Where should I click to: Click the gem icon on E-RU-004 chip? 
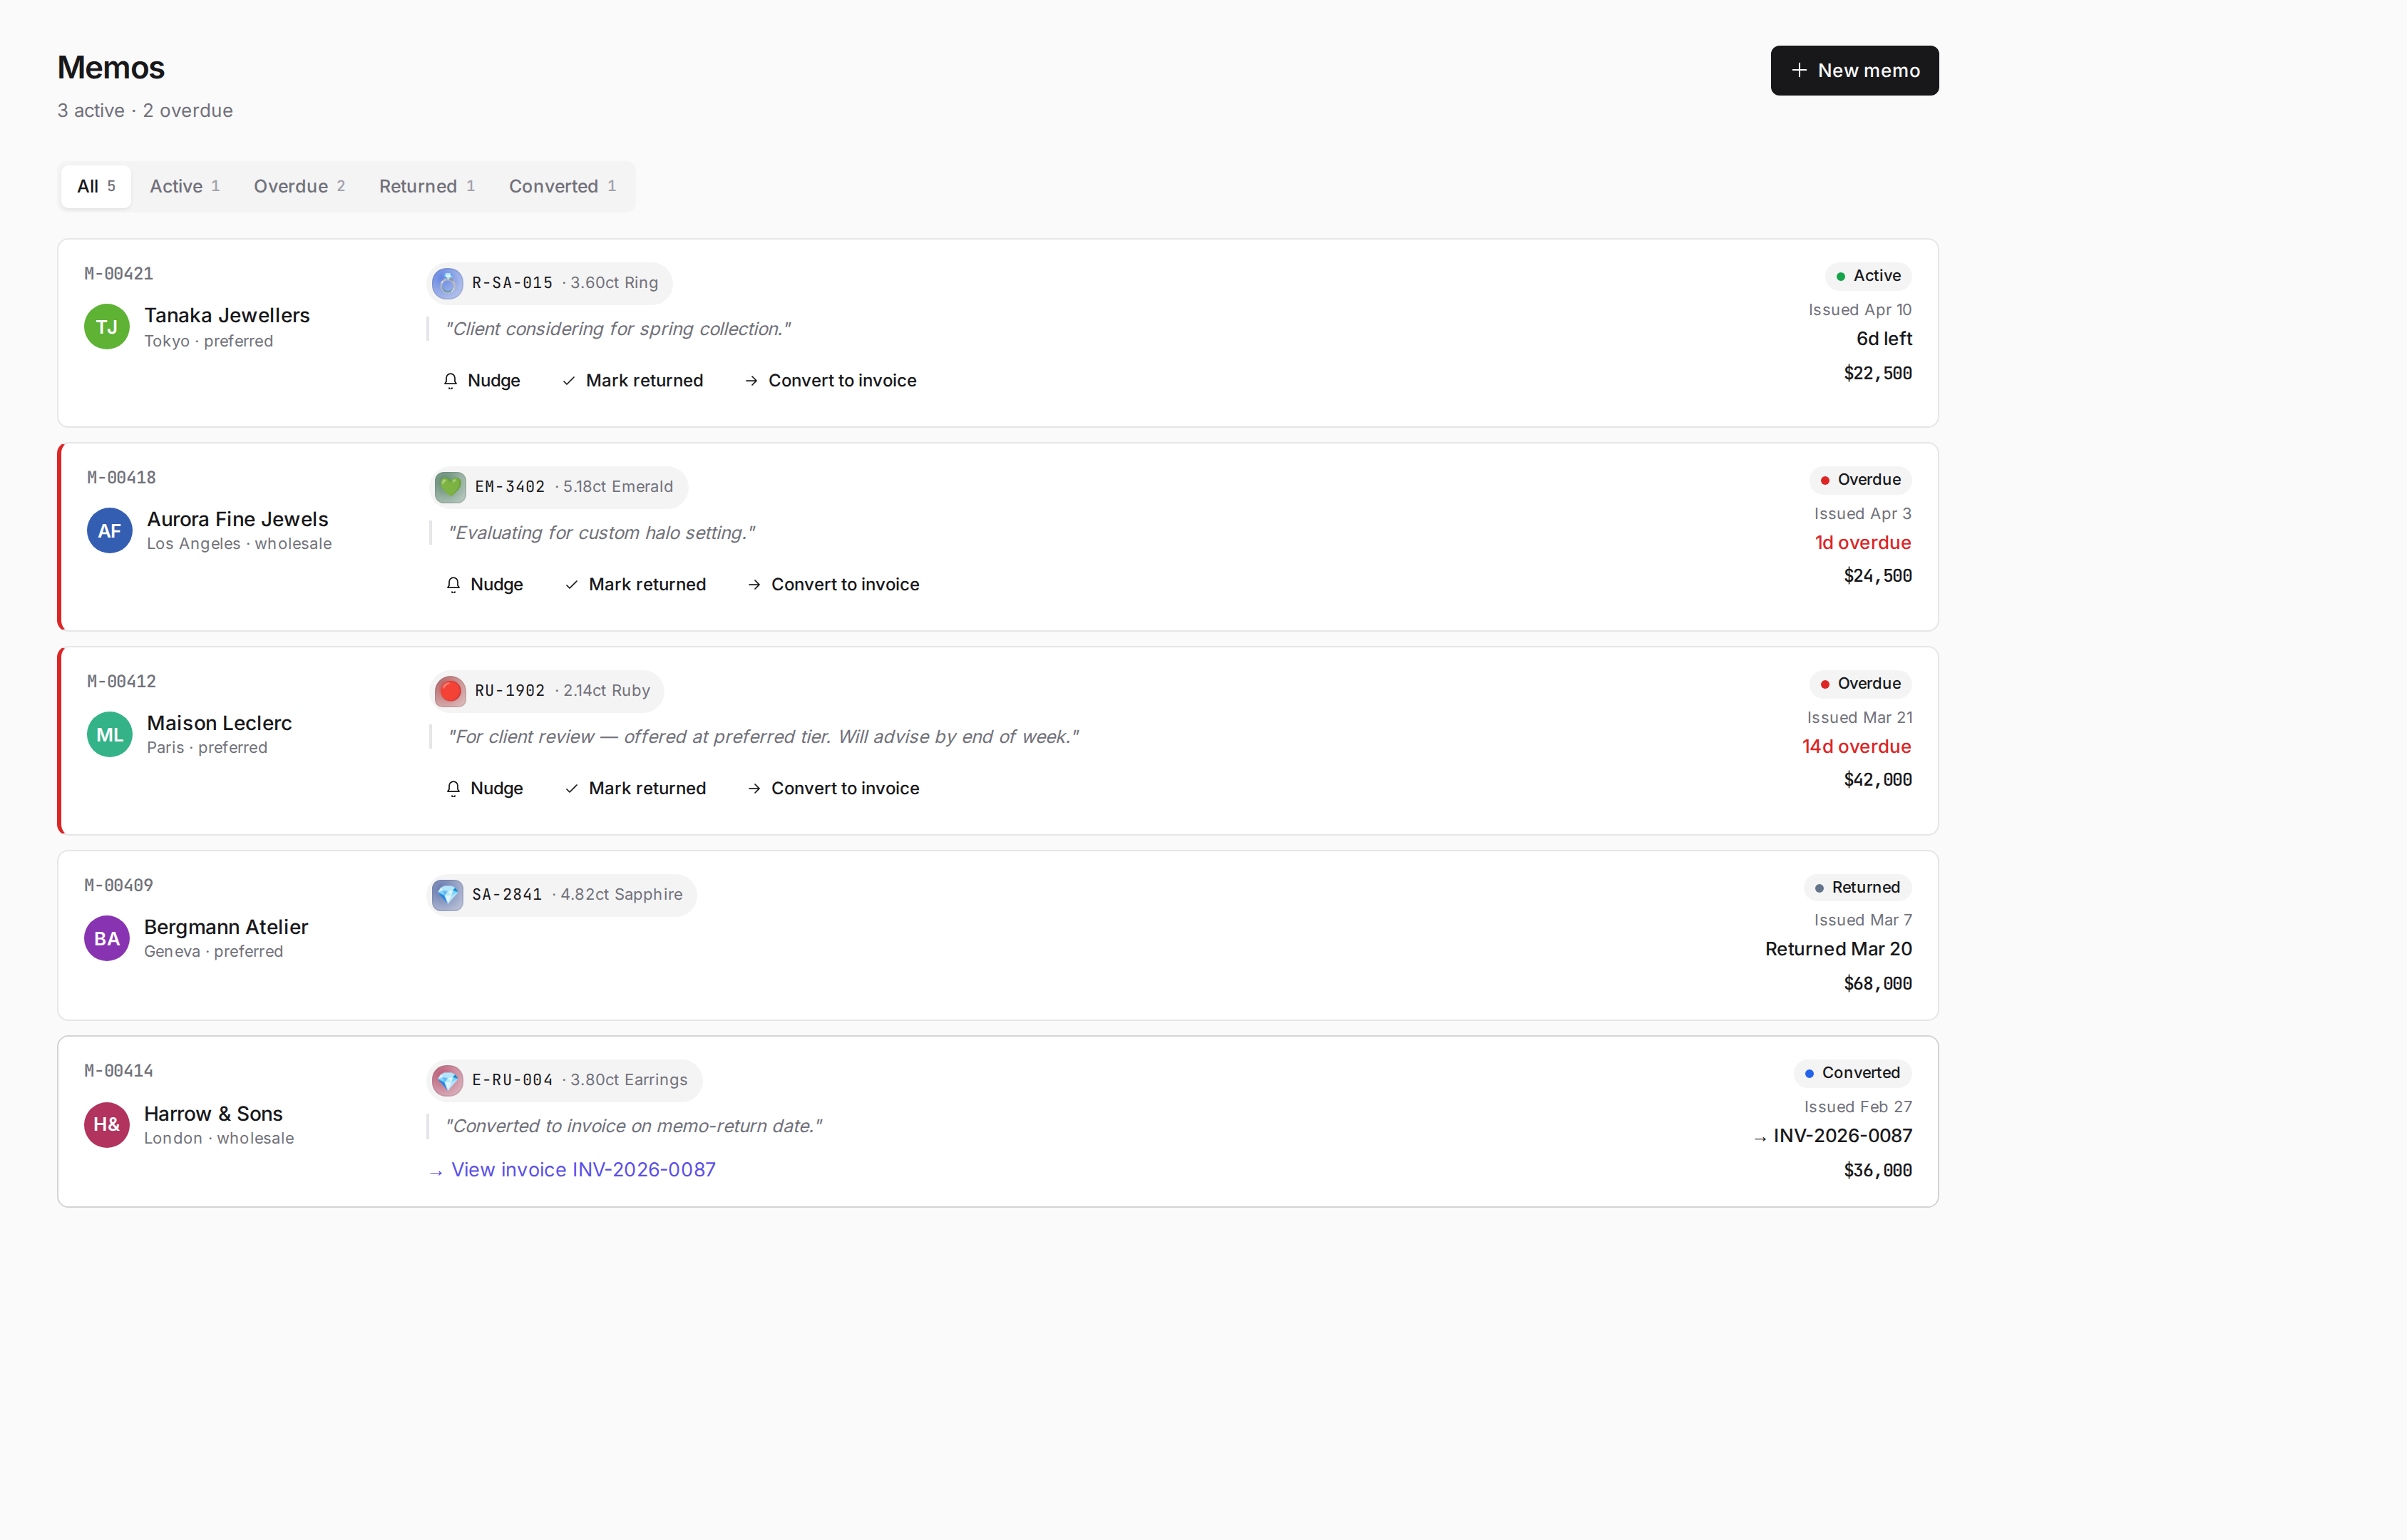pos(447,1080)
